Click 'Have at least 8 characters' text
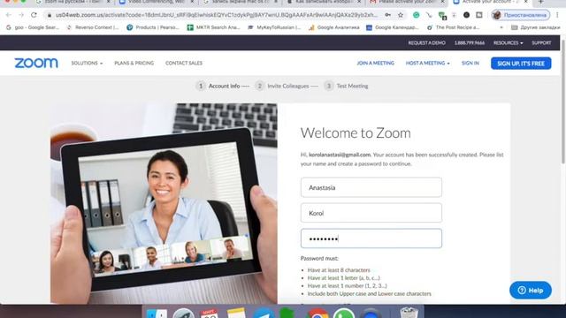This screenshot has height=318, width=566. pos(339,270)
